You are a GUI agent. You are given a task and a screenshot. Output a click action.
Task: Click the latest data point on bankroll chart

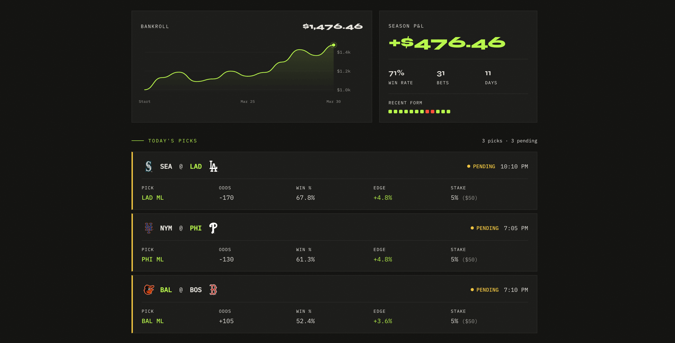333,45
